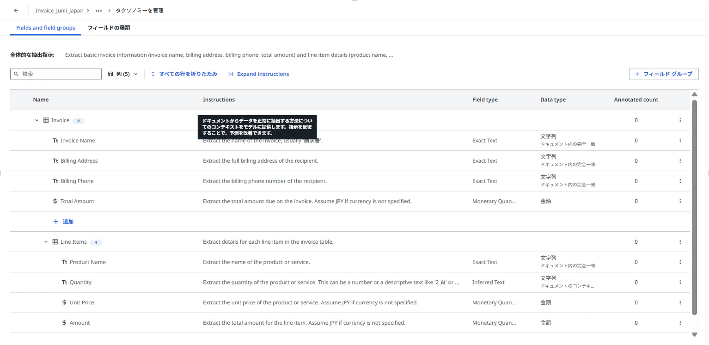
Task: Open the 列 (5) columns dropdown
Action: pyautogui.click(x=122, y=74)
